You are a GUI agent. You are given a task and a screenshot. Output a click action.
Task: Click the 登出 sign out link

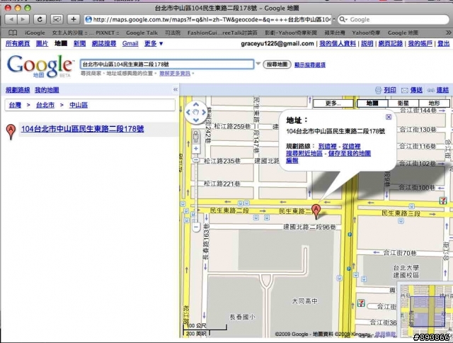tap(444, 43)
